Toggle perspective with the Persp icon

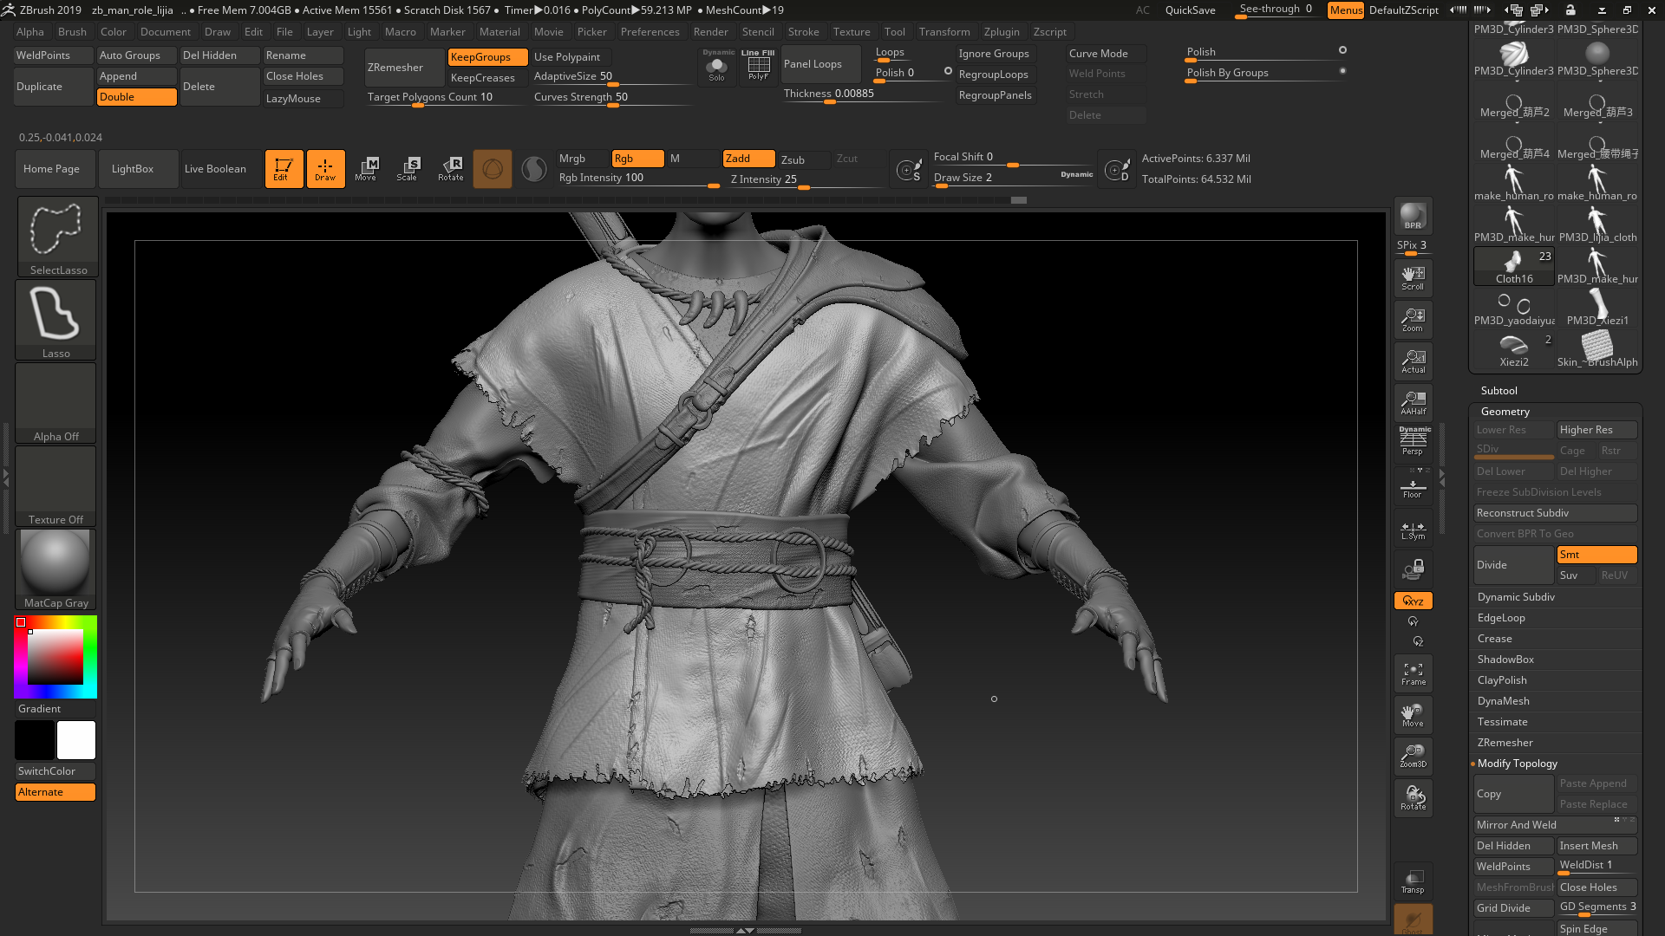(1413, 442)
